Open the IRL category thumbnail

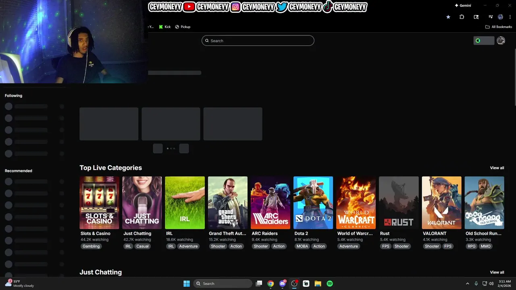[x=185, y=203]
